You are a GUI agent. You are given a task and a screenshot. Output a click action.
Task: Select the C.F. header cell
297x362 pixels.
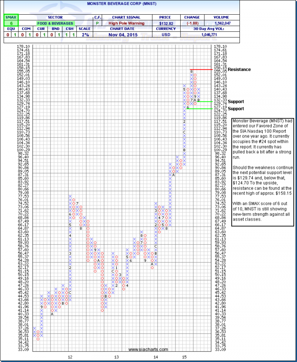[97, 17]
